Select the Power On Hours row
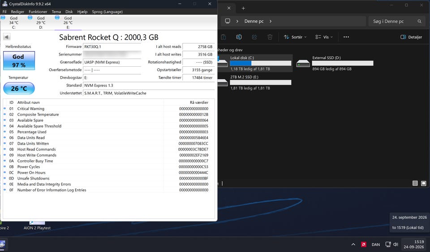 (x=106, y=173)
